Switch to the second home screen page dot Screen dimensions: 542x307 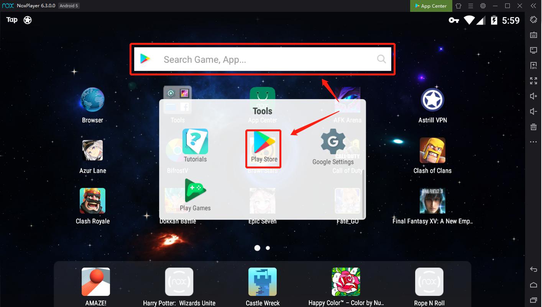point(268,248)
